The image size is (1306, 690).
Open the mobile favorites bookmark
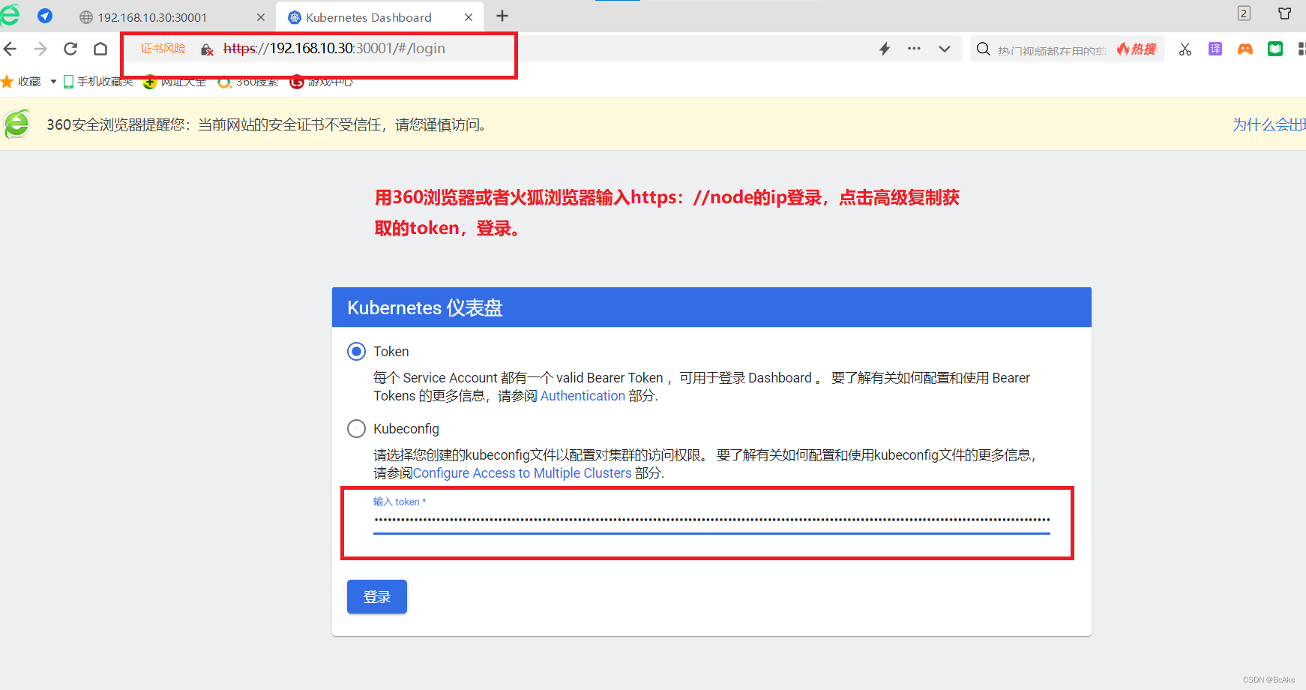pos(98,81)
